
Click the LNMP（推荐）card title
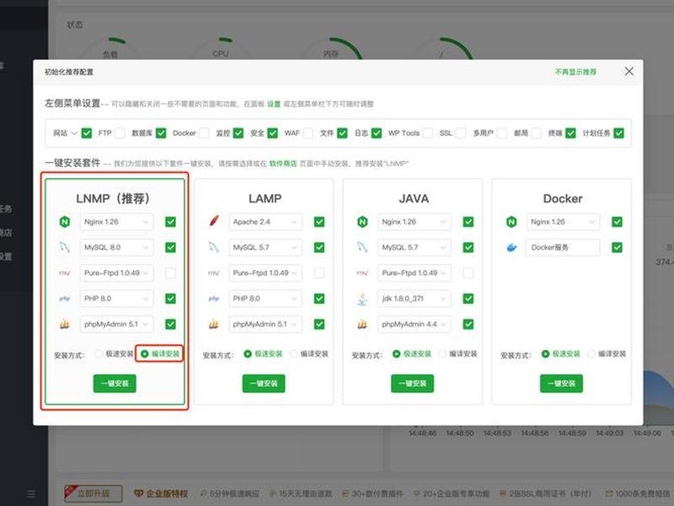(x=113, y=198)
